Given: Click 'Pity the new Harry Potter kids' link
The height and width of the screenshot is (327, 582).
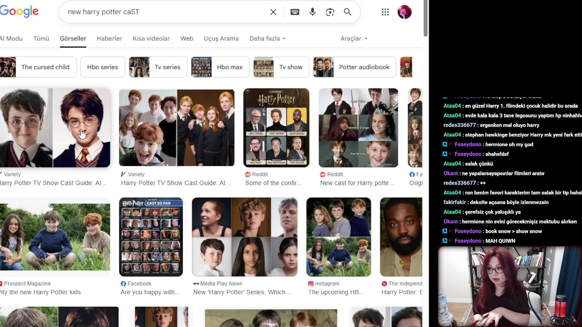Looking at the screenshot, I should (40, 292).
